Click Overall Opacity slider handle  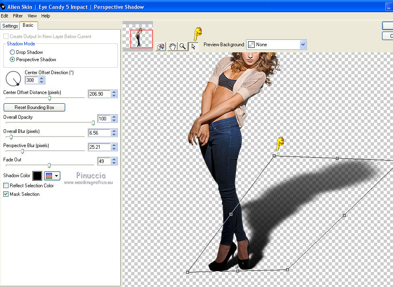click(93, 123)
